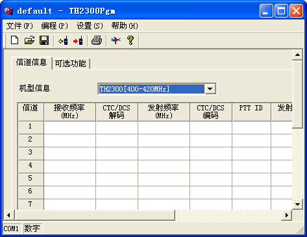Click the Print toolbar icon

point(97,40)
